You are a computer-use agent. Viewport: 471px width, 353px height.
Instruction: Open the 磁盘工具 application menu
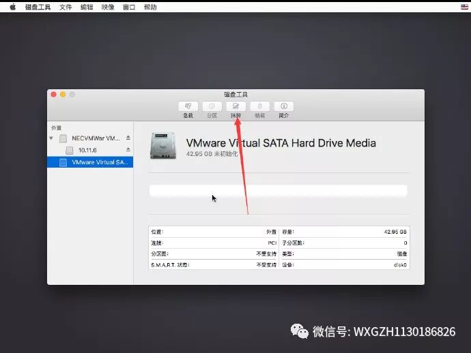pyautogui.click(x=38, y=7)
